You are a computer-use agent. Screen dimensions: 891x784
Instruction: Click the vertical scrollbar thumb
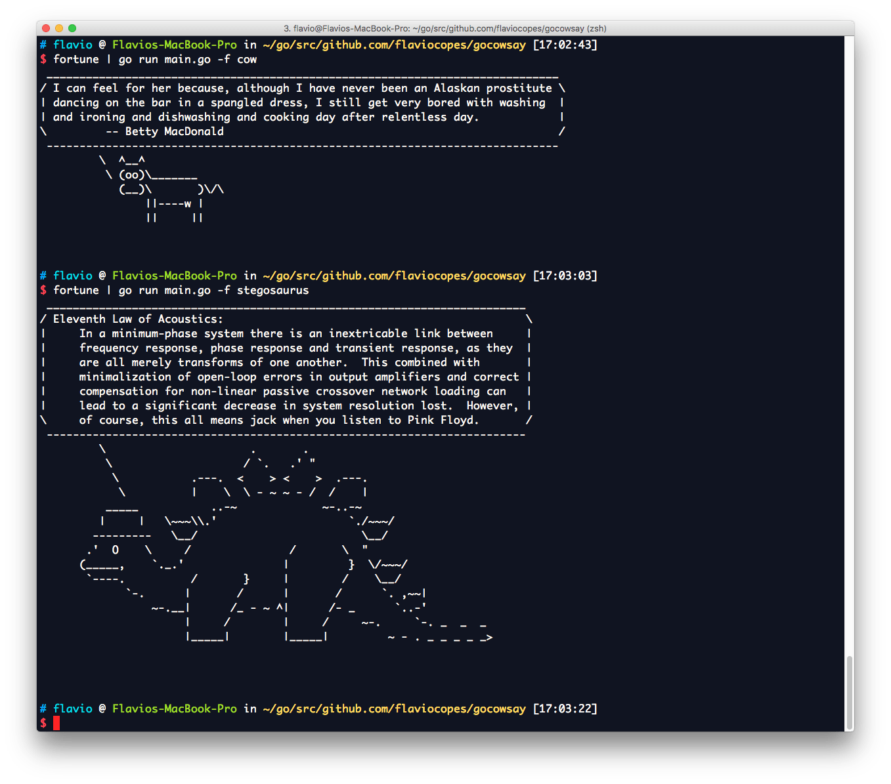click(x=850, y=691)
